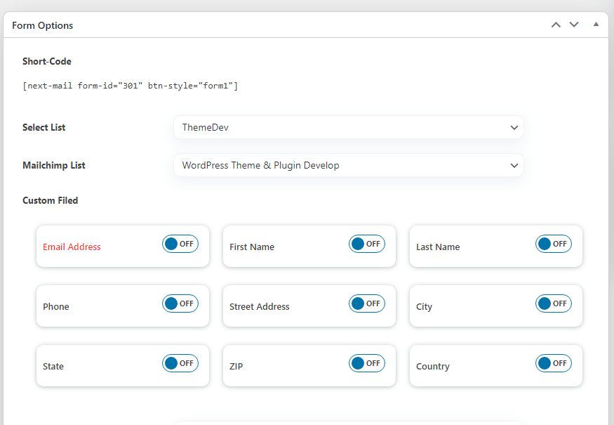Image resolution: width=614 pixels, height=425 pixels.
Task: Toggle the Country field on
Action: pyautogui.click(x=554, y=363)
